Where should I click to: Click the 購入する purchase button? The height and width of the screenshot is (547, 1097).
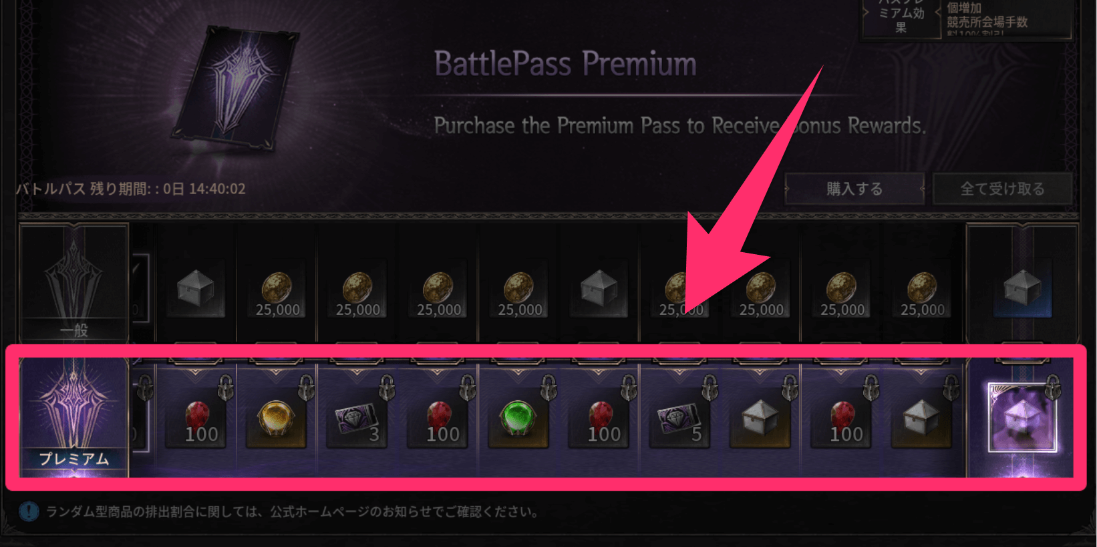(x=854, y=189)
